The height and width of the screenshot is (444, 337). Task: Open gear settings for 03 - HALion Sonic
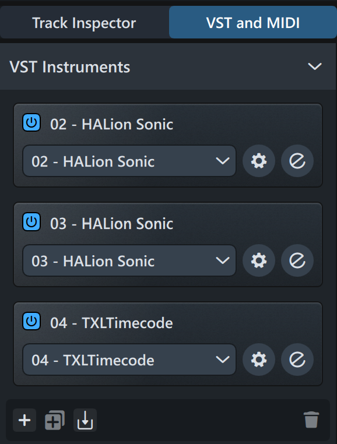click(259, 260)
